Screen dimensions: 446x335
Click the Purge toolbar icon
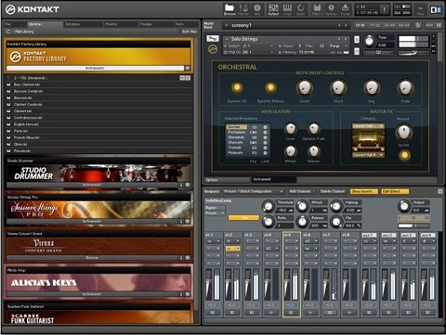(x=345, y=9)
